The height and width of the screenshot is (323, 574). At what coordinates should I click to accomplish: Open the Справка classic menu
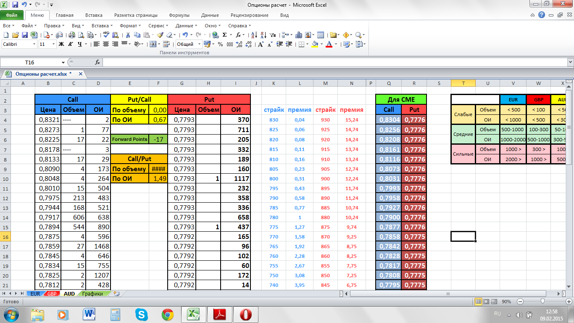pyautogui.click(x=239, y=26)
